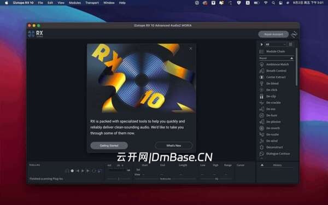
Task: Click the Getting Started button
Action: [x=109, y=145]
